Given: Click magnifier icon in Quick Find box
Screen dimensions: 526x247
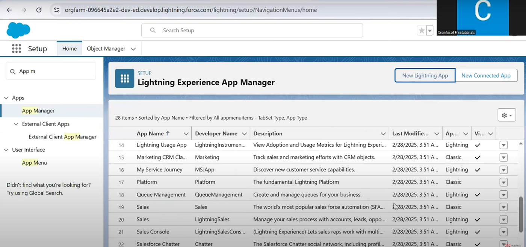Looking at the screenshot, I should [x=13, y=71].
